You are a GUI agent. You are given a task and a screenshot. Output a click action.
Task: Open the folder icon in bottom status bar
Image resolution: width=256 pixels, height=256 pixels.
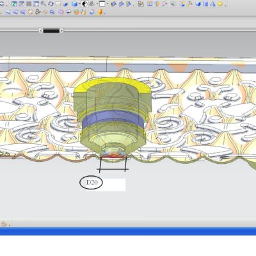4,224
